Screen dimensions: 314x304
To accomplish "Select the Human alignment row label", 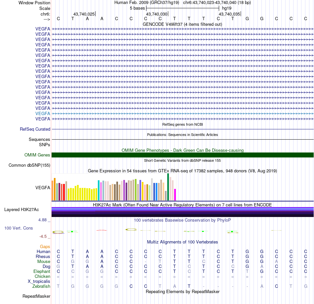I will (43, 252).
